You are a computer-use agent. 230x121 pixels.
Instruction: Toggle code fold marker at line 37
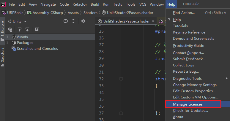121,113
